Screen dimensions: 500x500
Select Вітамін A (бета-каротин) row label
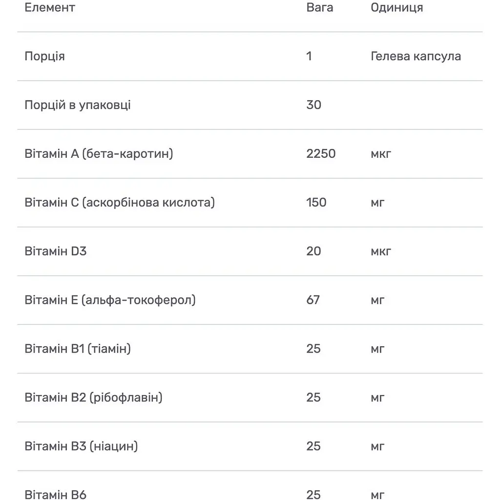tap(99, 154)
